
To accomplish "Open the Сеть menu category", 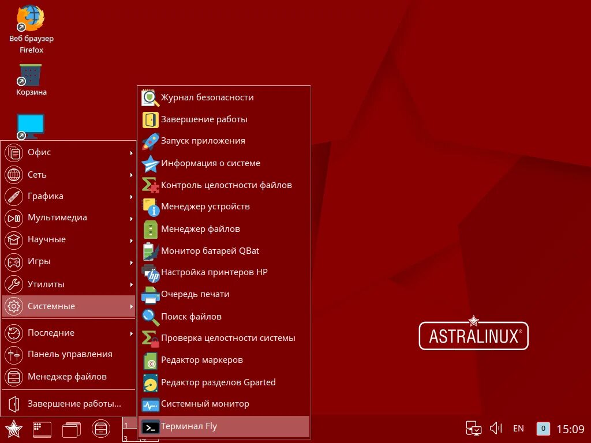I will pyautogui.click(x=68, y=175).
